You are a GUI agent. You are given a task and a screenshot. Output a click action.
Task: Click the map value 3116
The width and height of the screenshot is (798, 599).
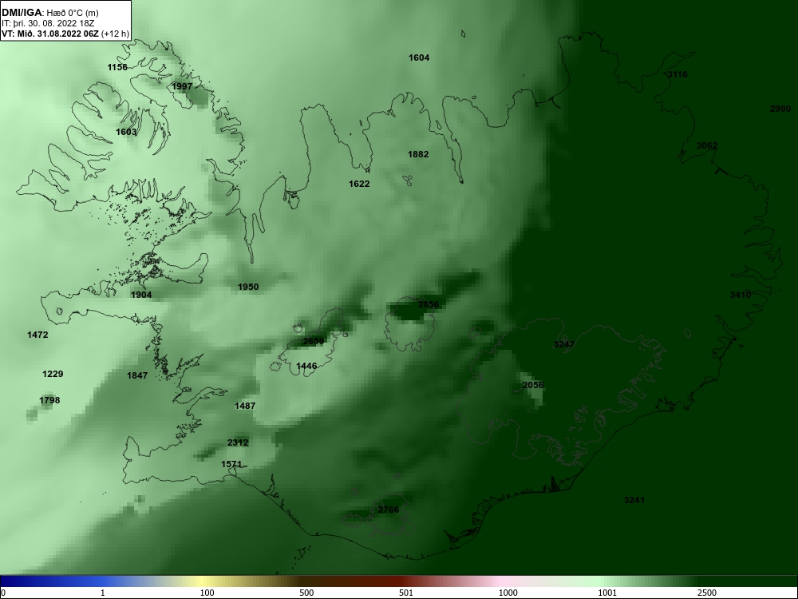click(x=677, y=74)
